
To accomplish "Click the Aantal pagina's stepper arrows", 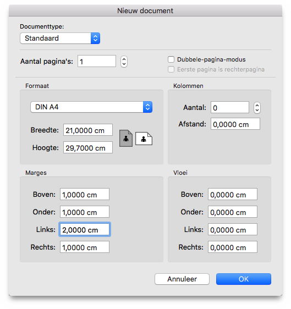I will (x=124, y=62).
